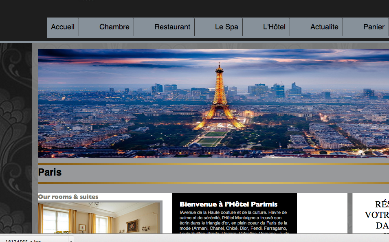This screenshot has width=389, height=242.
Task: Click the Paris heading
Action: (x=50, y=172)
